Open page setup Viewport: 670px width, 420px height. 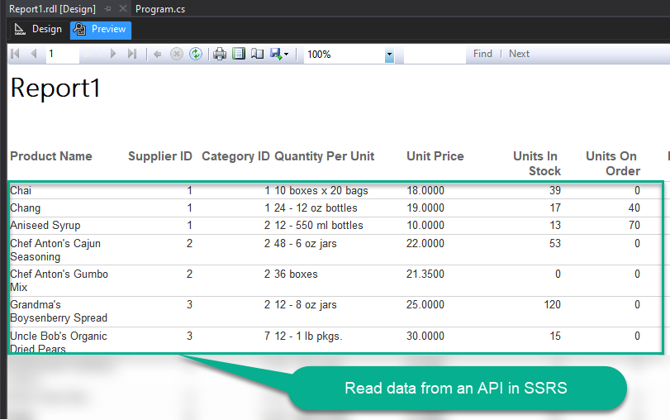pyautogui.click(x=257, y=54)
